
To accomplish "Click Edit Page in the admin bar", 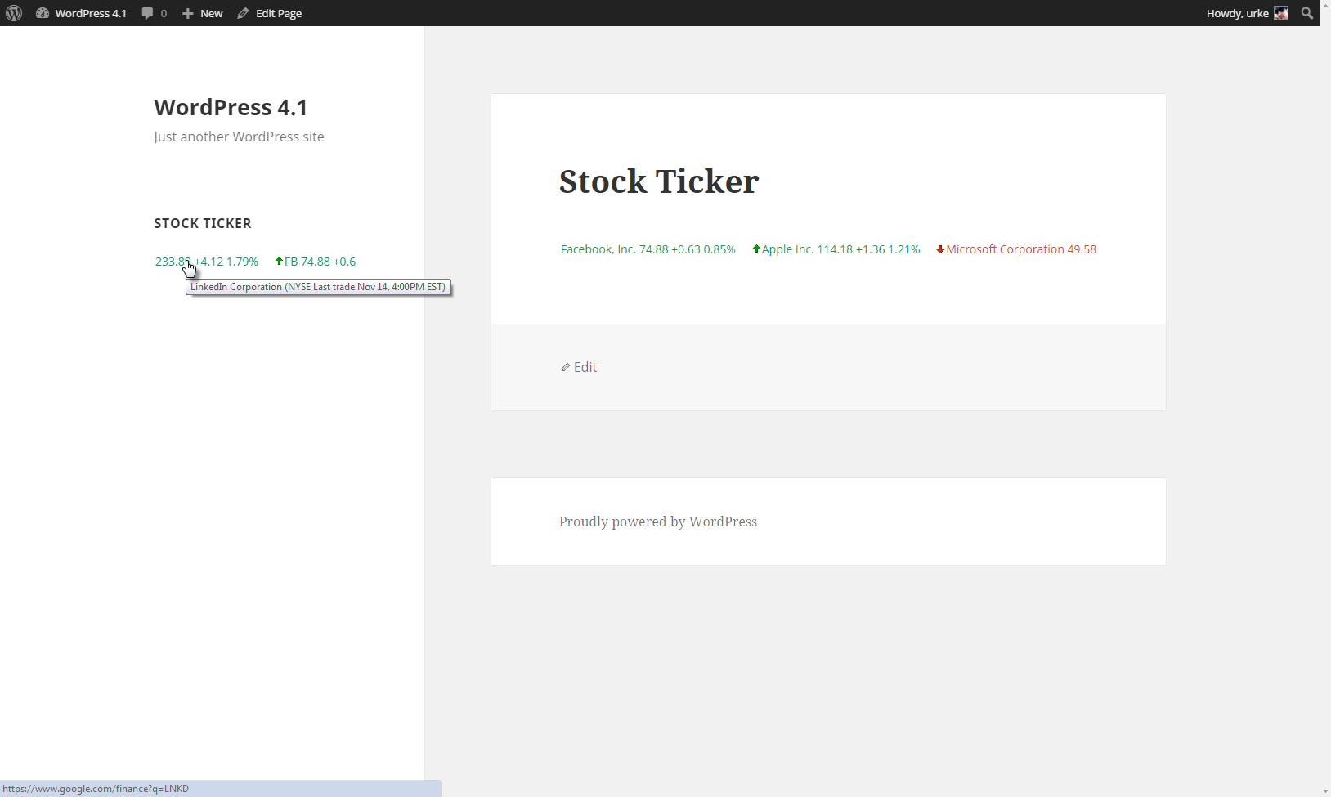I will [270, 13].
